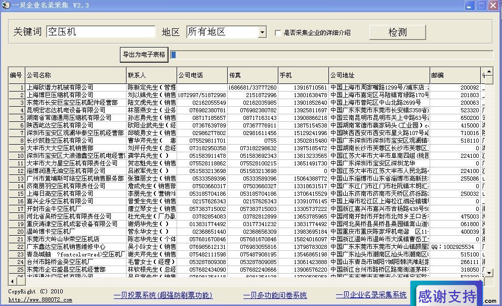This screenshot has height=306, width=502.
Task: Minimize the 一贝企业名录采集 window
Action: pos(469,6)
